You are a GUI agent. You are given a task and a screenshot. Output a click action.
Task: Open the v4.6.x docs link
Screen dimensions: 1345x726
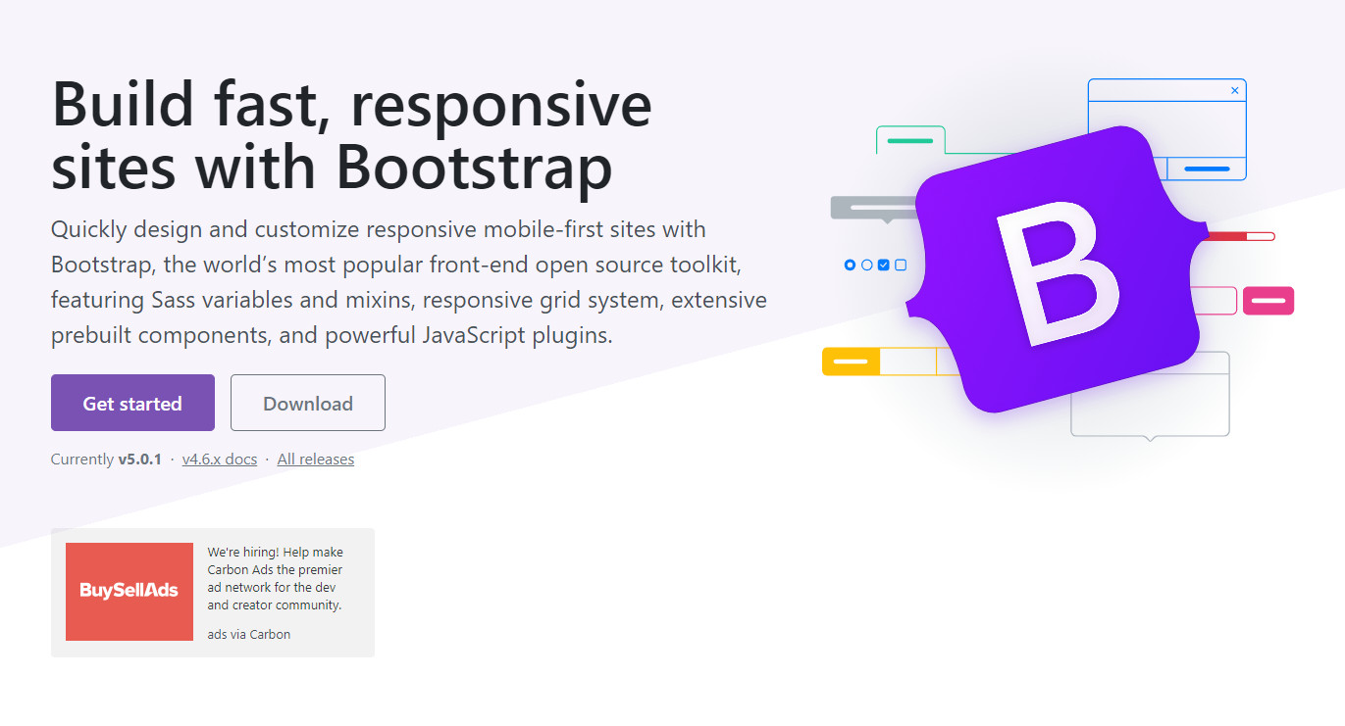click(x=220, y=459)
